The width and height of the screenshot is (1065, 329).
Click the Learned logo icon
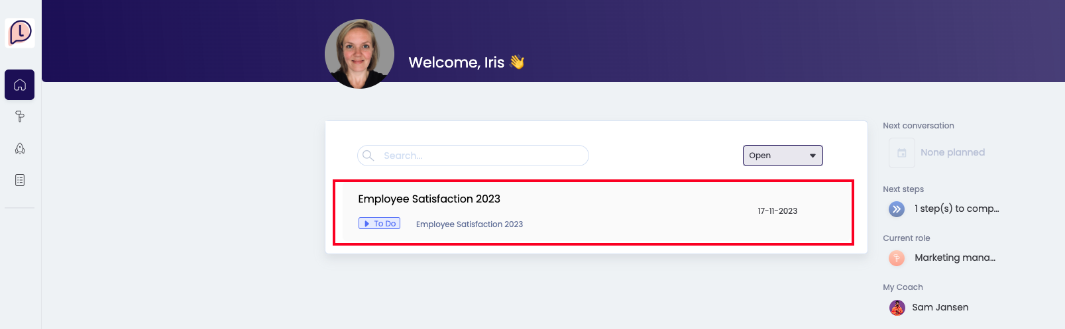tap(20, 32)
